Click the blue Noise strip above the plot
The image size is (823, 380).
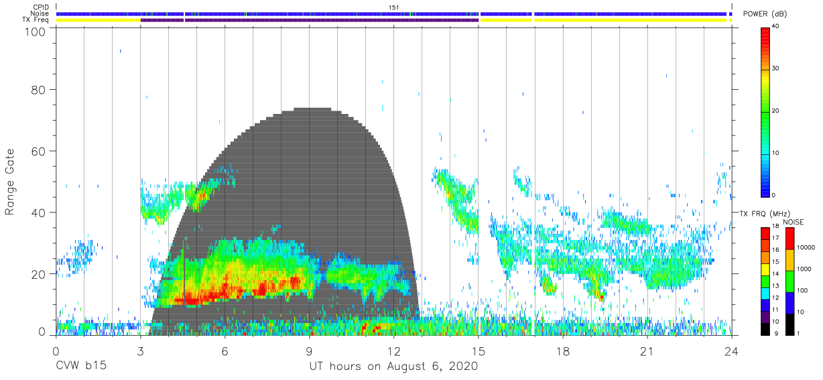click(x=393, y=13)
